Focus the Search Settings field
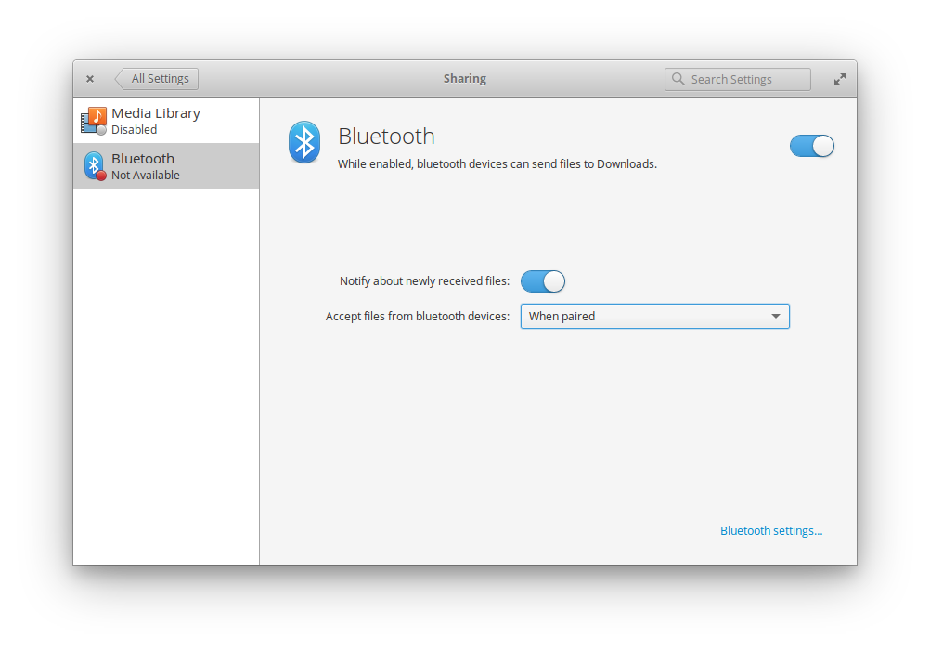Viewport: 930px width, 651px height. [x=737, y=79]
